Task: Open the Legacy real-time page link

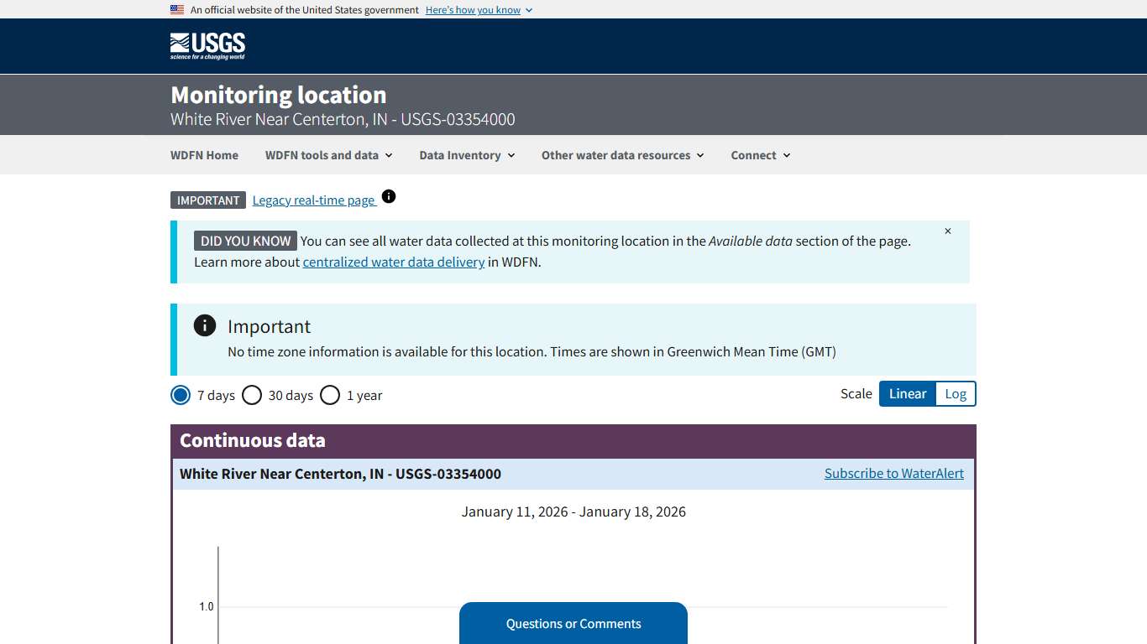Action: coord(313,200)
